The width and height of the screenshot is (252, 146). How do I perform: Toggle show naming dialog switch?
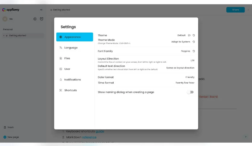[x=190, y=92]
